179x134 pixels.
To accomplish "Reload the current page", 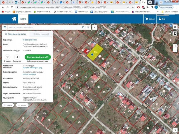I will click(x=12, y=7).
